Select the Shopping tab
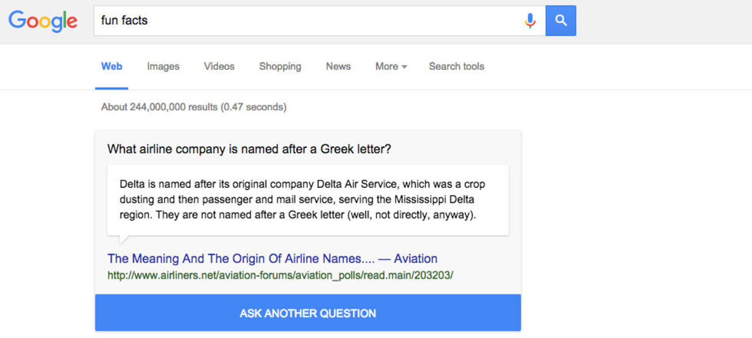752x338 pixels. 280,66
